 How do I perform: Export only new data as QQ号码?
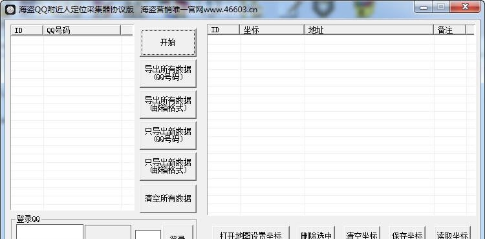[x=168, y=135]
